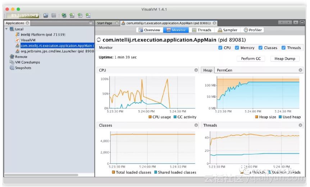This screenshot has width=310, height=187.
Task: Close the Heap memory chart panel
Action: (301, 70)
